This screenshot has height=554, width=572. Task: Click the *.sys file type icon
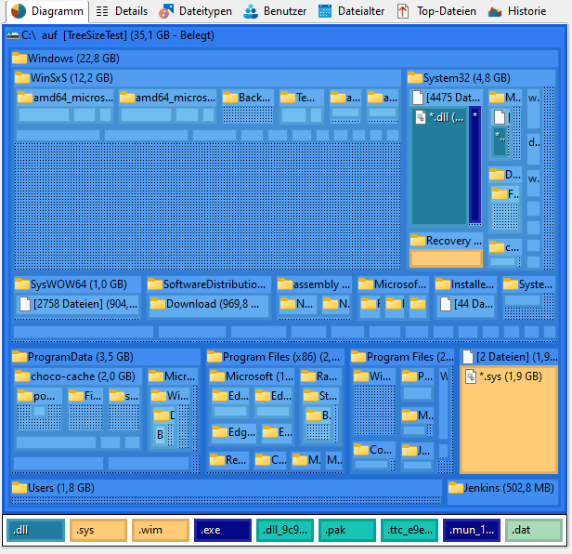471,376
